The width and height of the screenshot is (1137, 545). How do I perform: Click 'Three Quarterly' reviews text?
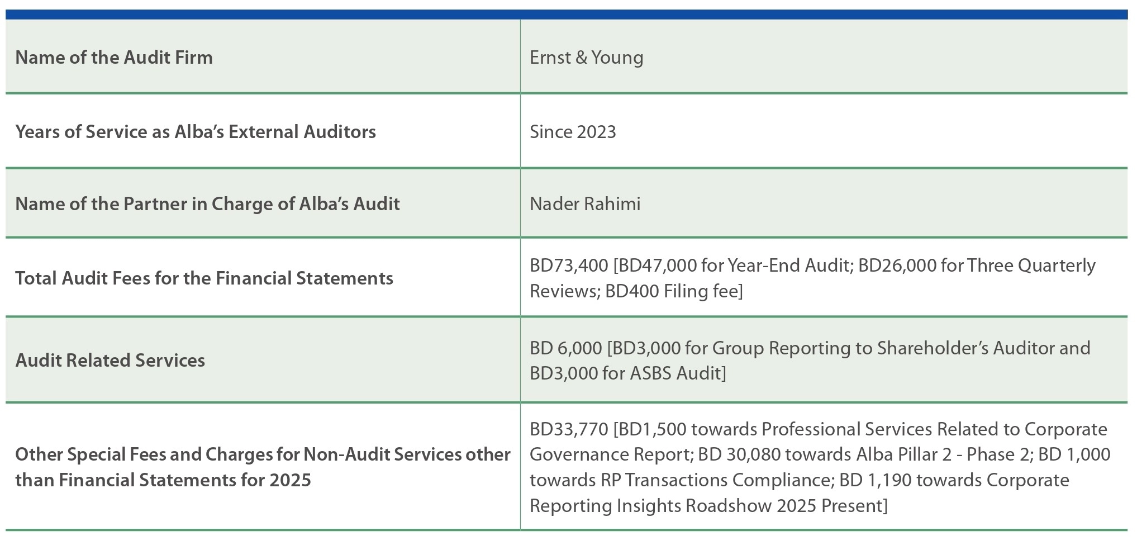tap(1031, 266)
